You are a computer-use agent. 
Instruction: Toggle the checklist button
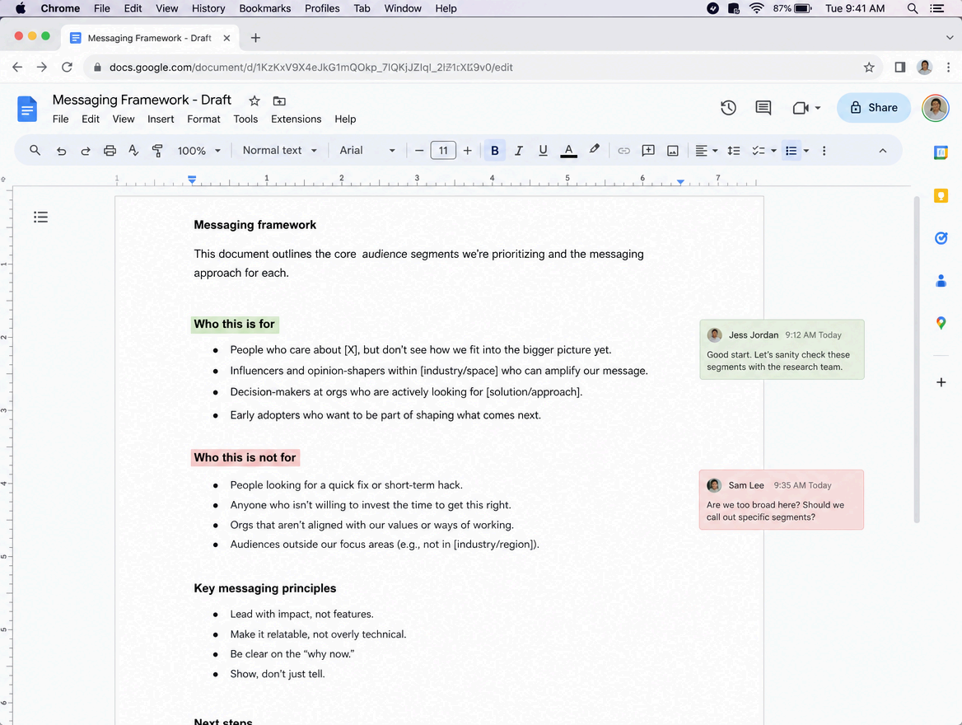point(759,151)
